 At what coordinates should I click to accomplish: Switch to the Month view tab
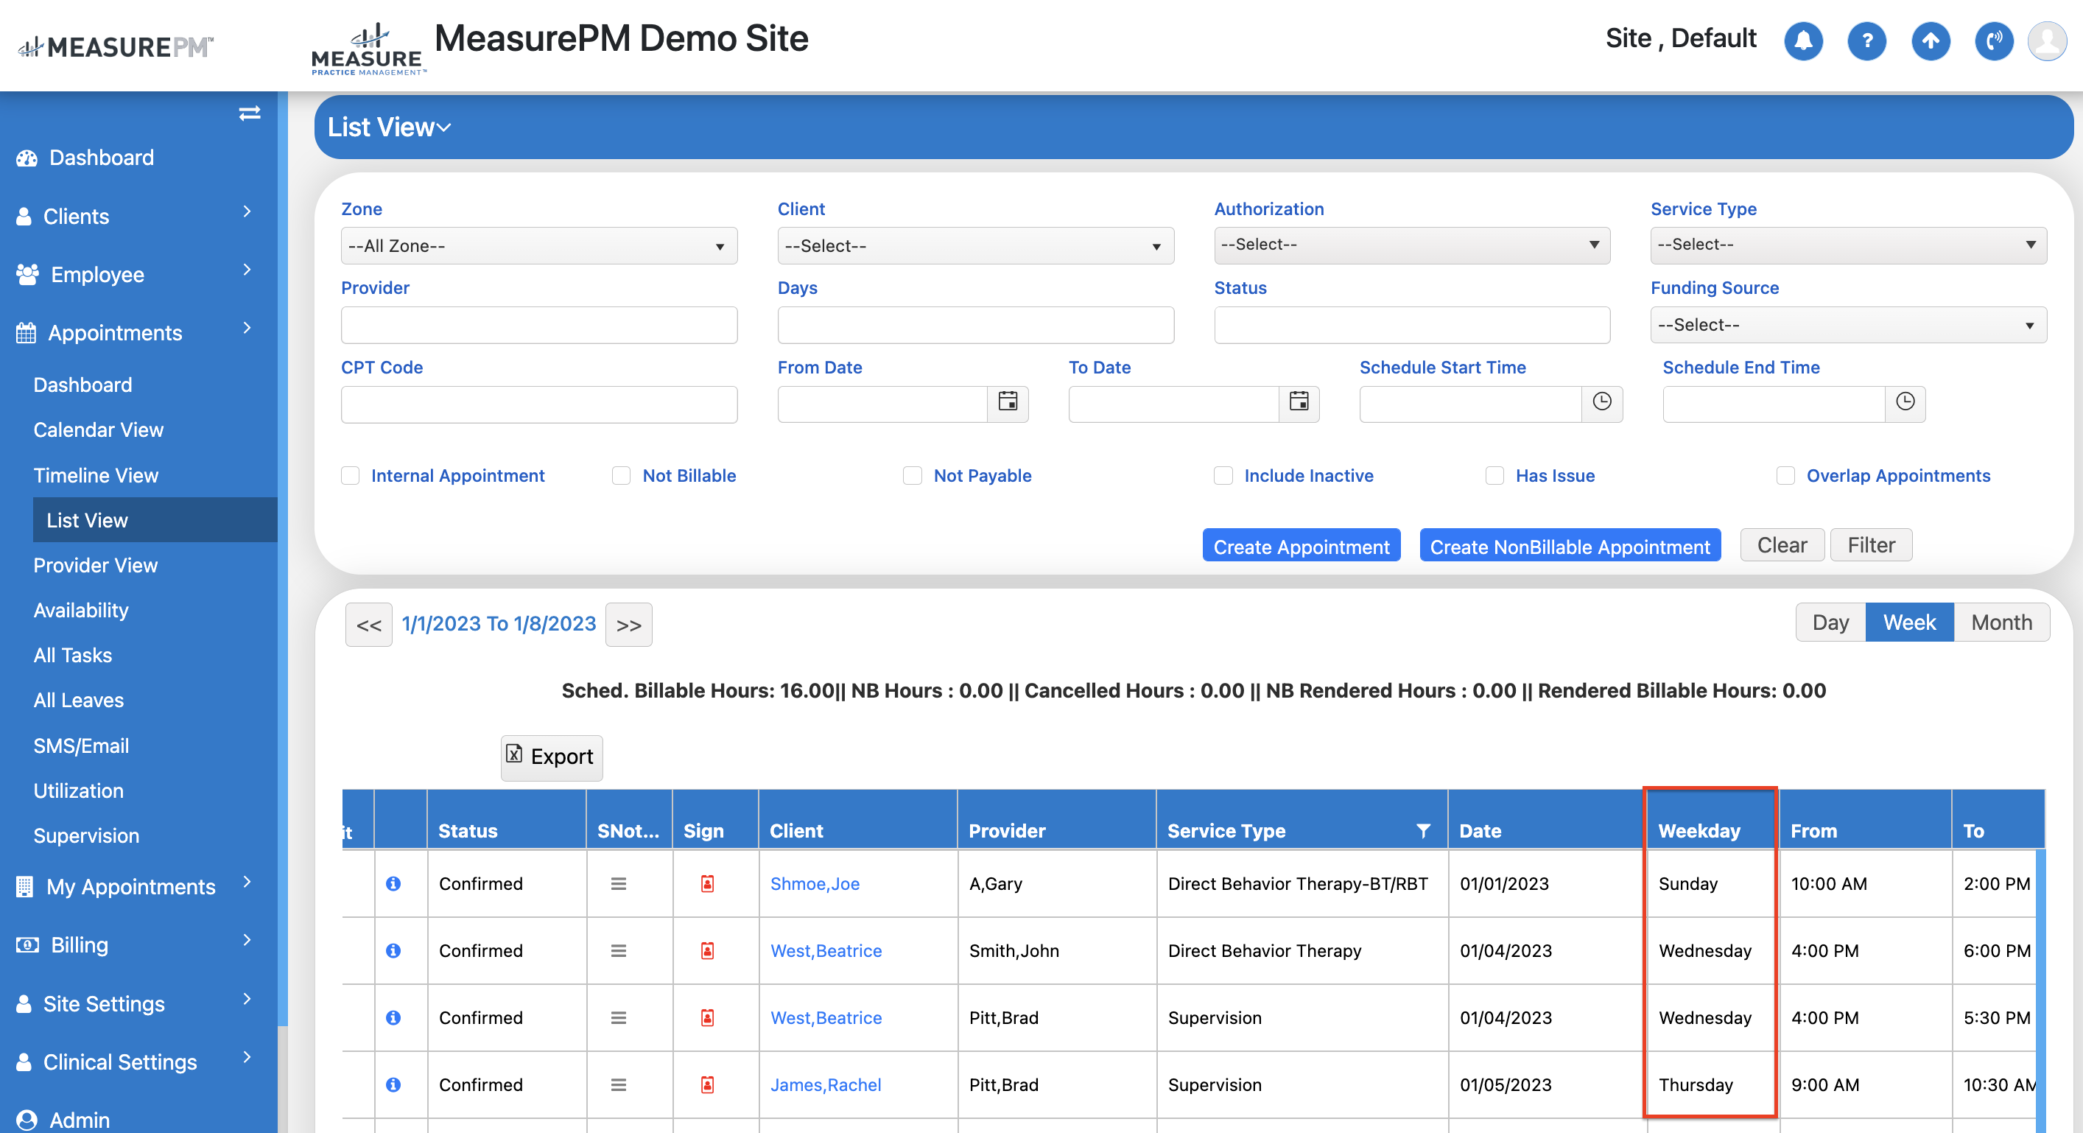(2001, 622)
